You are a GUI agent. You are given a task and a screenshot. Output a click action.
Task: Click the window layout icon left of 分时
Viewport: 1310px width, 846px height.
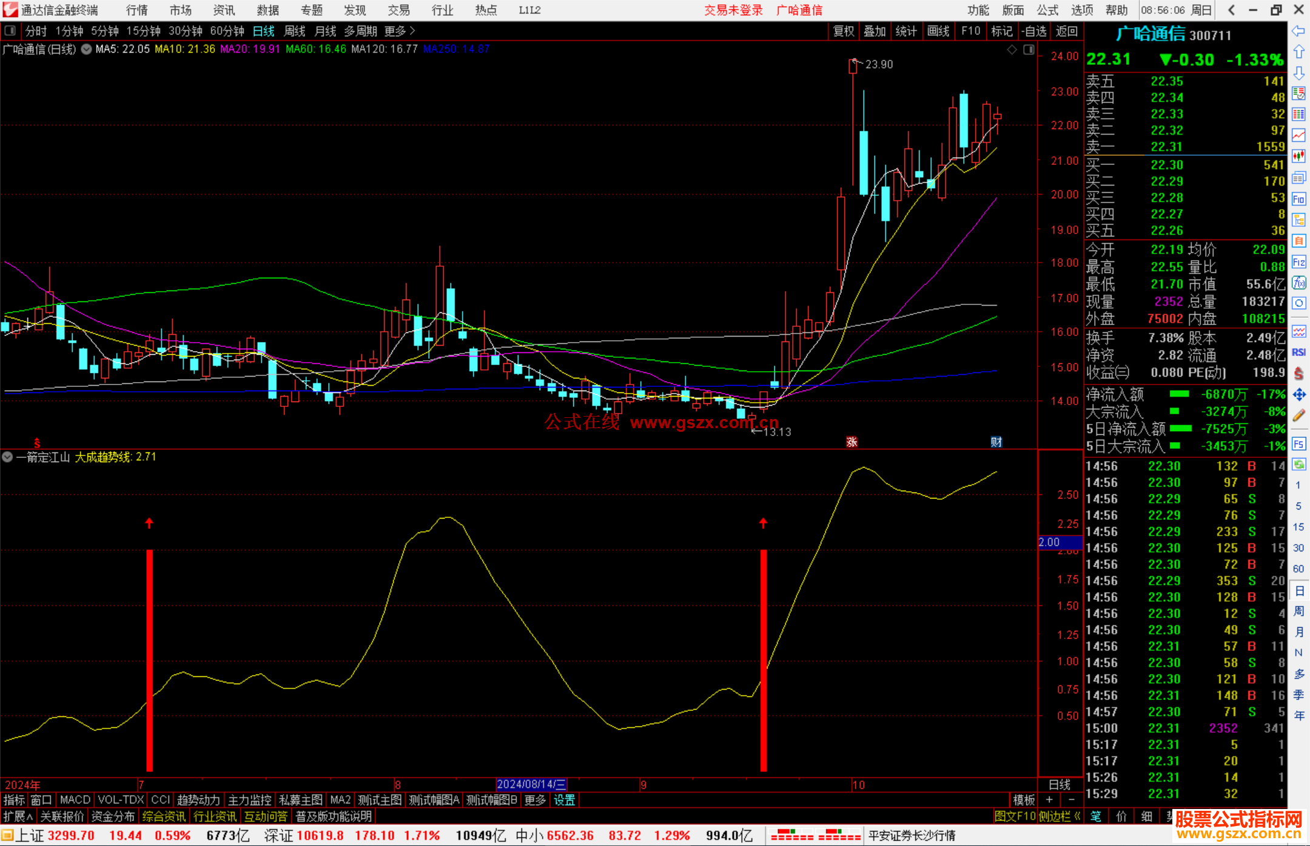10,30
